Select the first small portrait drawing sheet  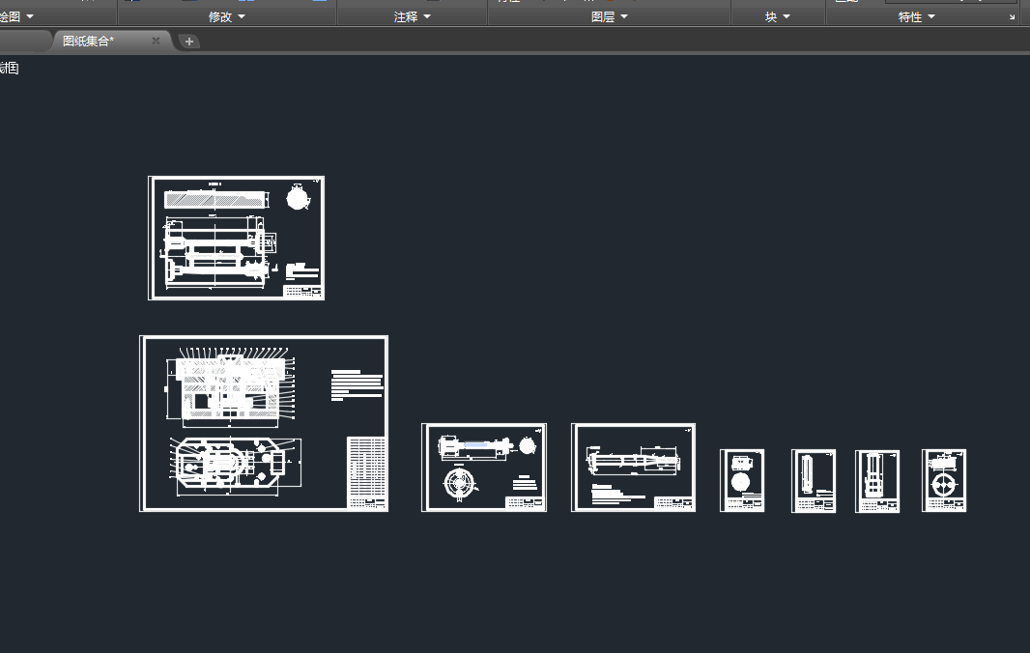[742, 480]
